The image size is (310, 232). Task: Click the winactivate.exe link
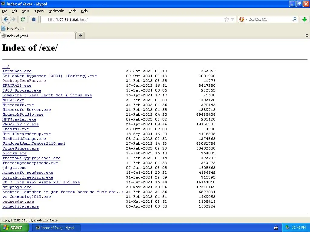coord(21,206)
